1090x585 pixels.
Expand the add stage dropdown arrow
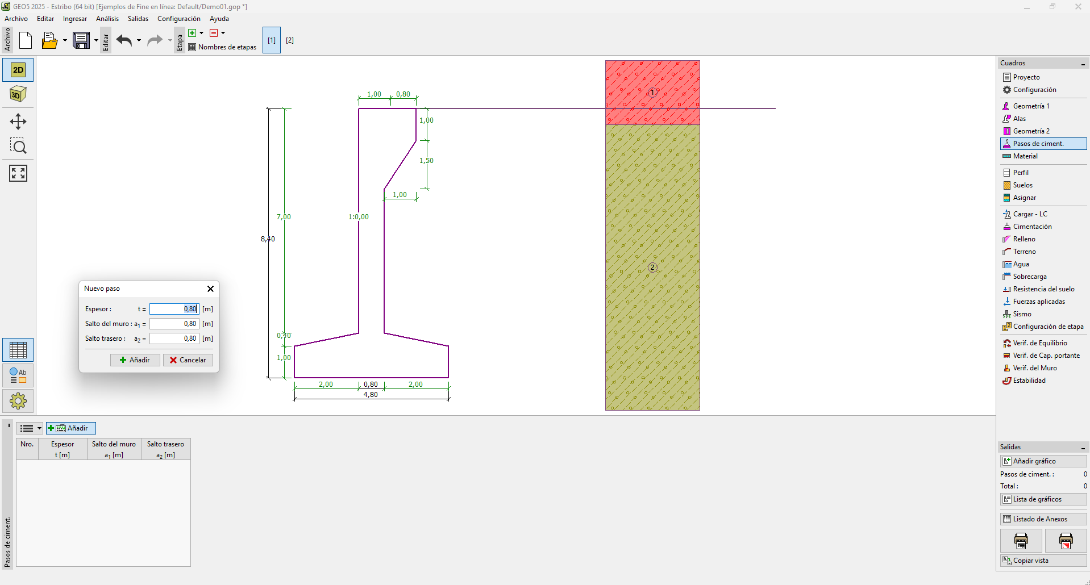point(201,33)
